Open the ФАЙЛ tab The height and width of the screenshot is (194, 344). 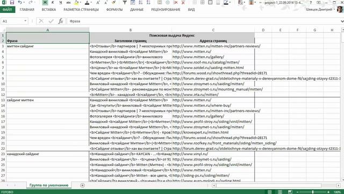8,10
